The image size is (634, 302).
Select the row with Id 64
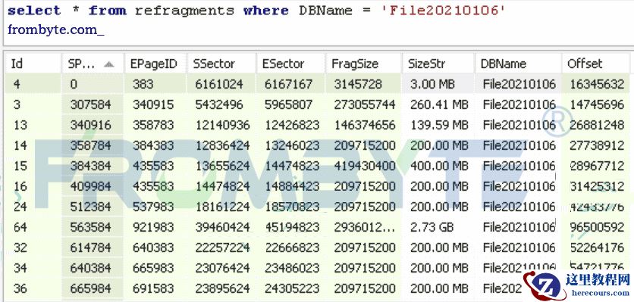(317, 227)
